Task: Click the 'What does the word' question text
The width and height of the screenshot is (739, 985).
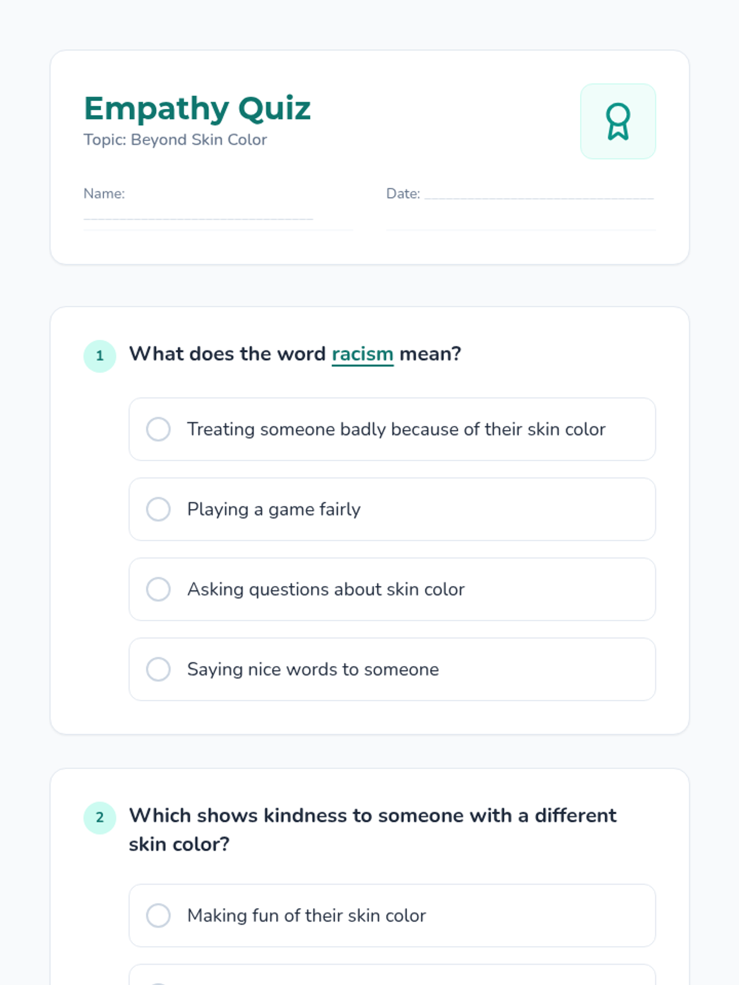Action: 228,354
